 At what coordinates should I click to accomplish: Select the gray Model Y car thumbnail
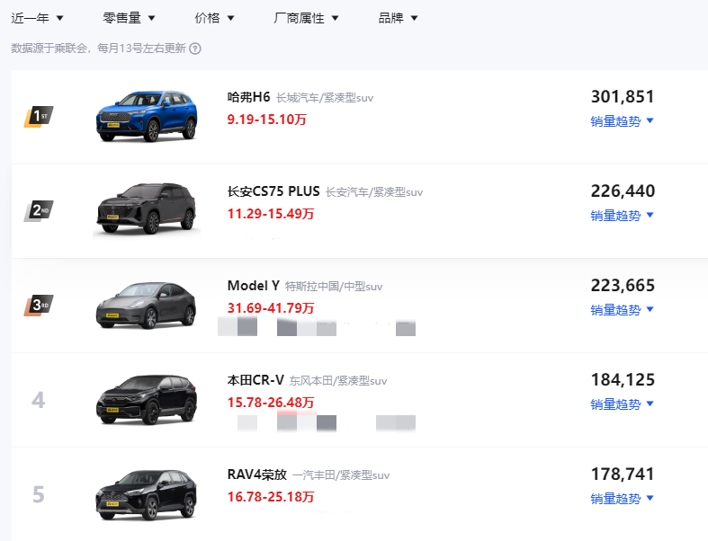coord(146,306)
